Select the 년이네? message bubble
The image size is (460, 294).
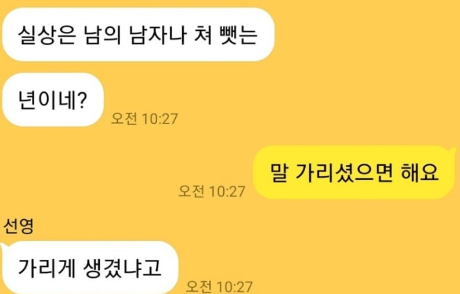[x=53, y=100]
